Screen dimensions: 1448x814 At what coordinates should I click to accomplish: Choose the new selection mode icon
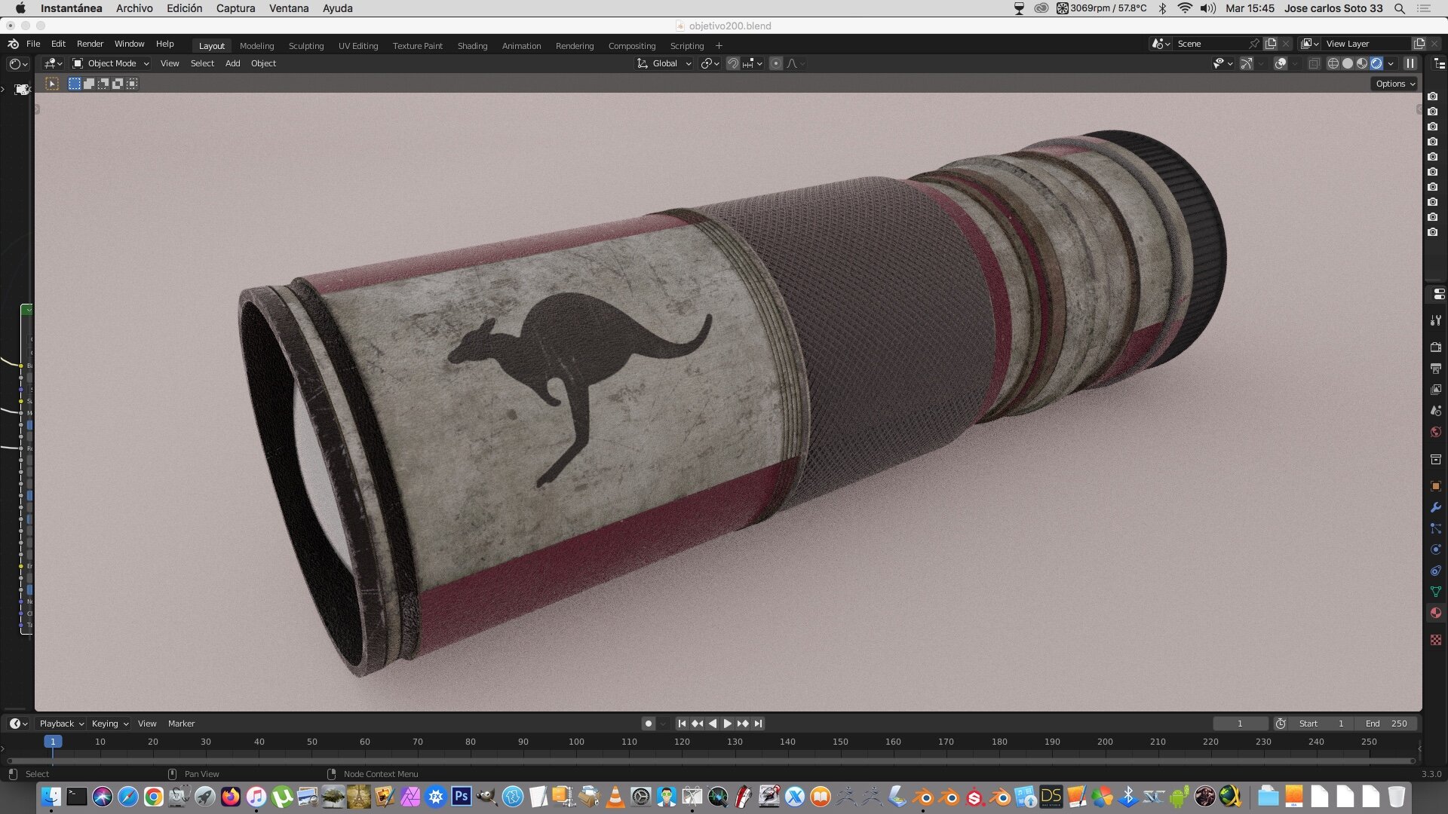[75, 84]
